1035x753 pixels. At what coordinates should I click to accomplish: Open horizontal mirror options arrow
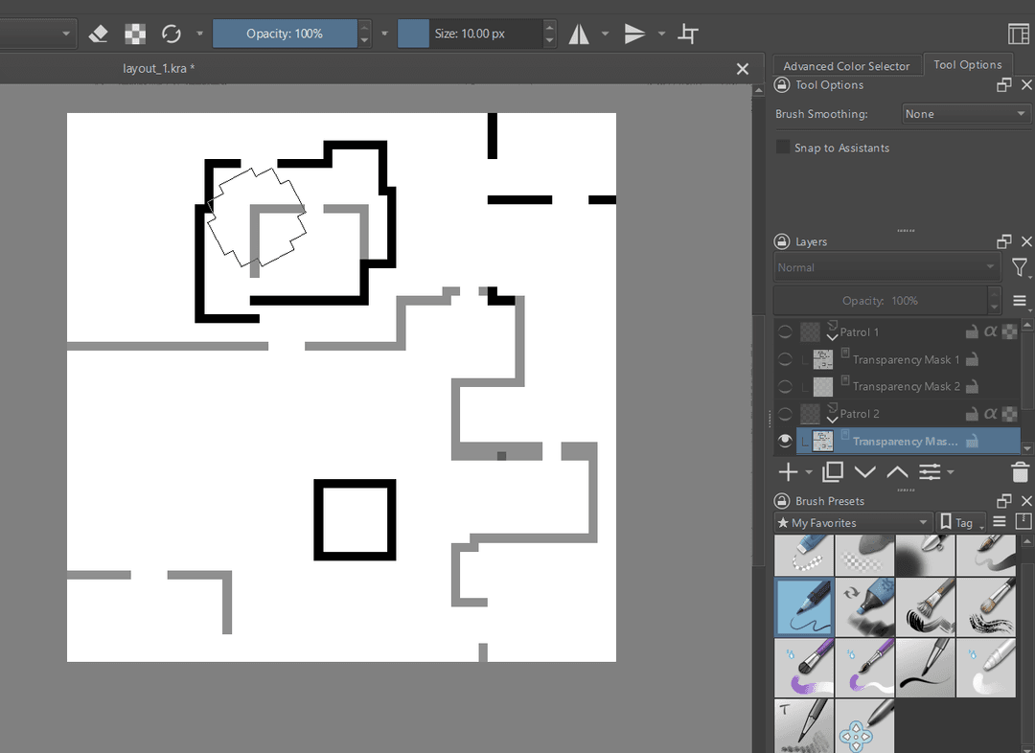[x=605, y=34]
